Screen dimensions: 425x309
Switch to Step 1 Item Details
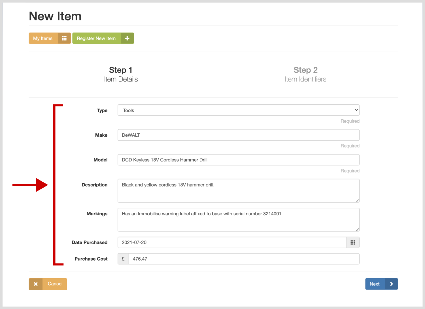pyautogui.click(x=121, y=74)
